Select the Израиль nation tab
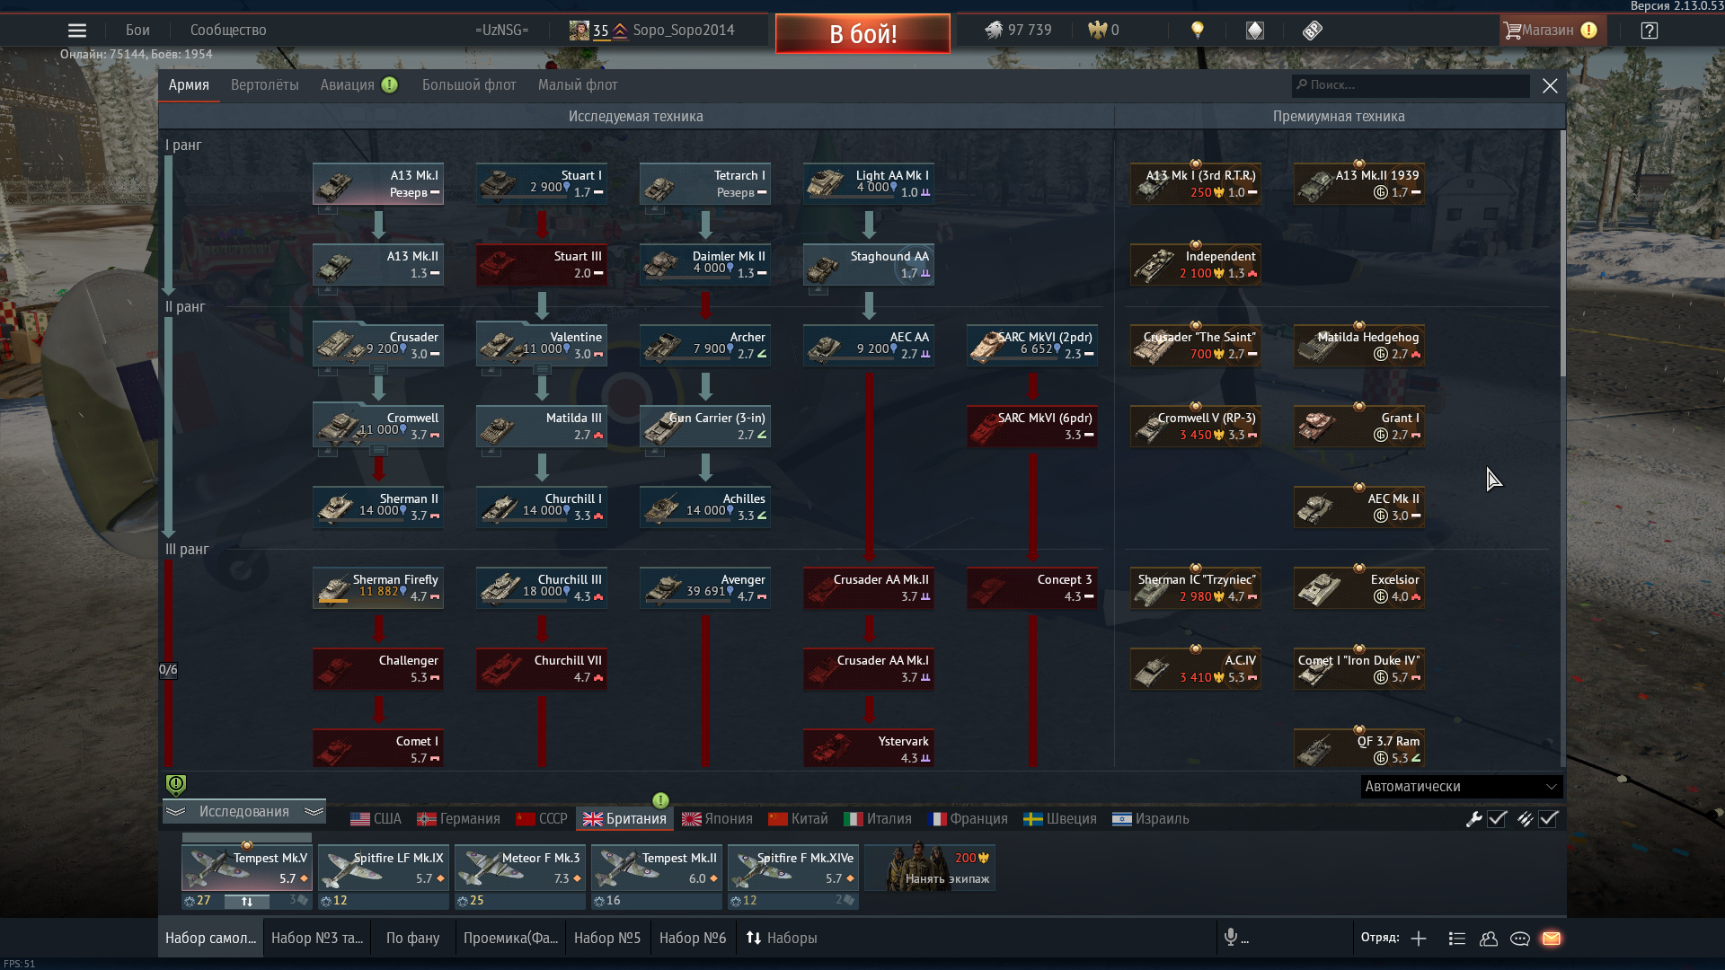This screenshot has height=970, width=1725. point(1151,819)
